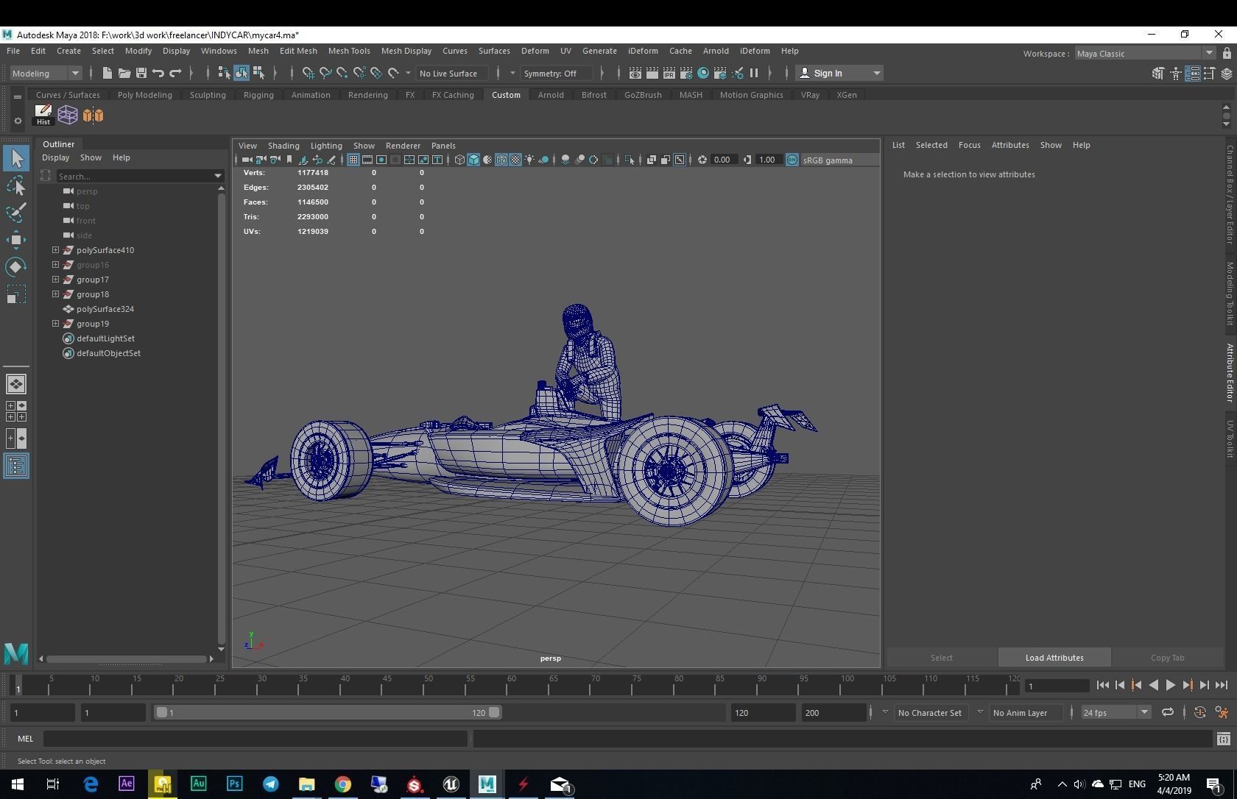Expand the polySurface410 node in Outliner
Viewport: 1237px width, 799px height.
(55, 250)
